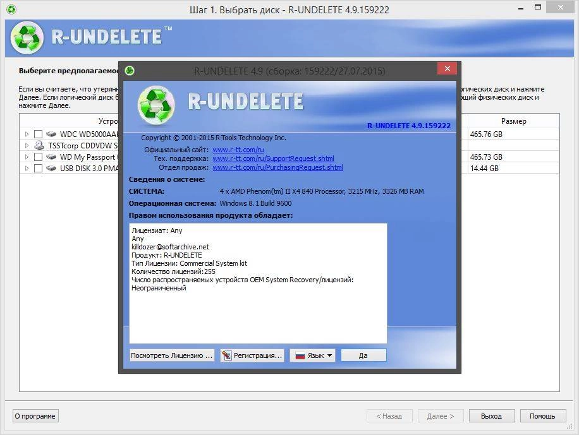Expand the WD My Passport tree node

click(x=27, y=157)
